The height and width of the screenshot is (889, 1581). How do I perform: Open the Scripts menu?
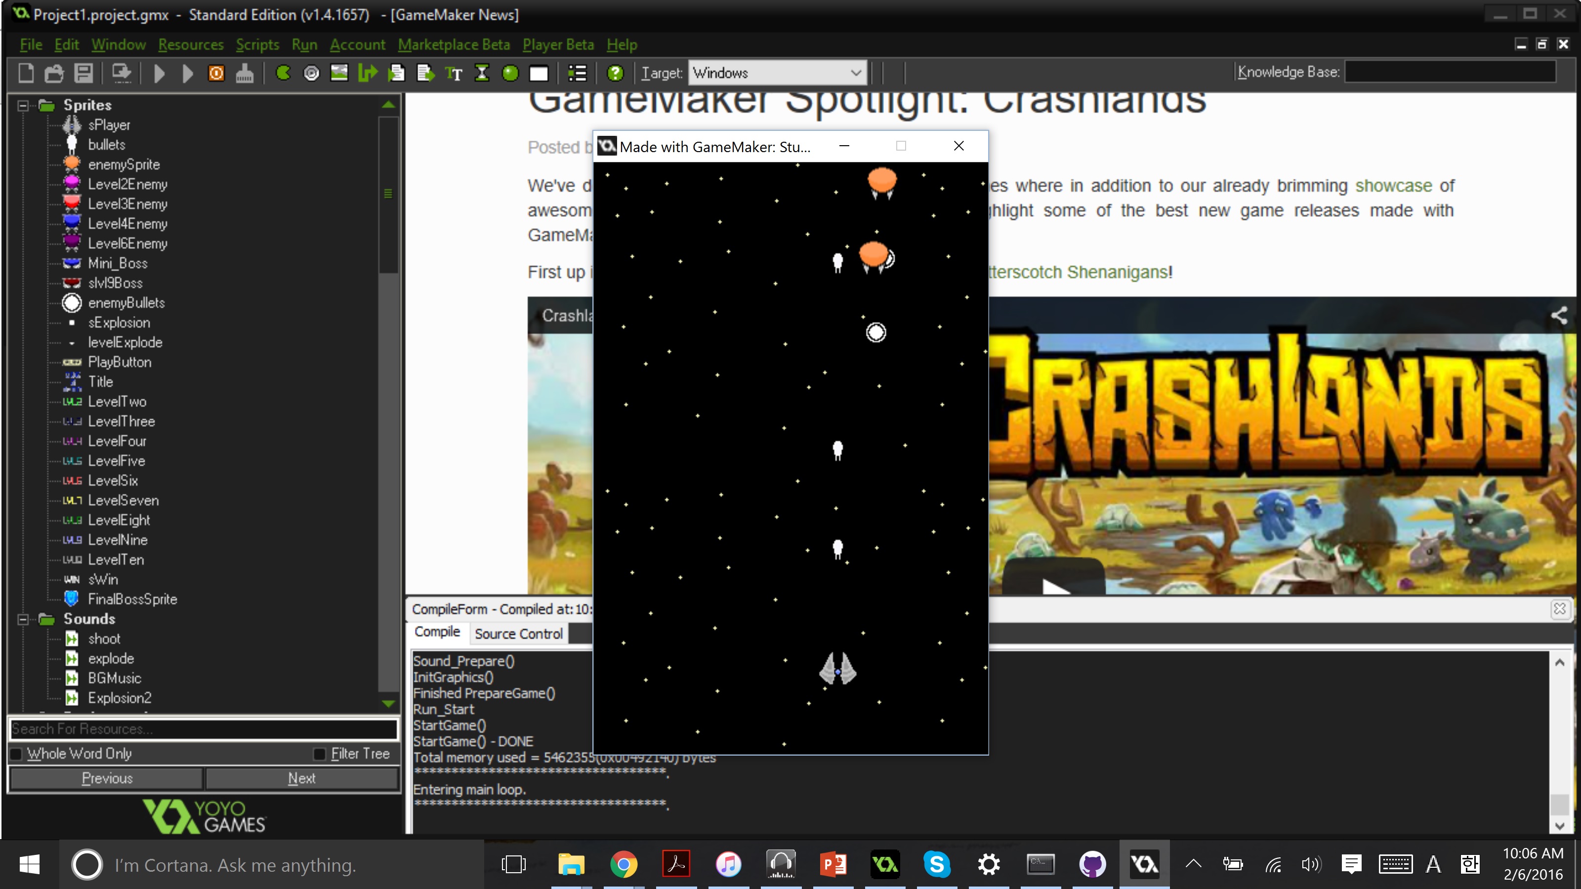click(257, 45)
